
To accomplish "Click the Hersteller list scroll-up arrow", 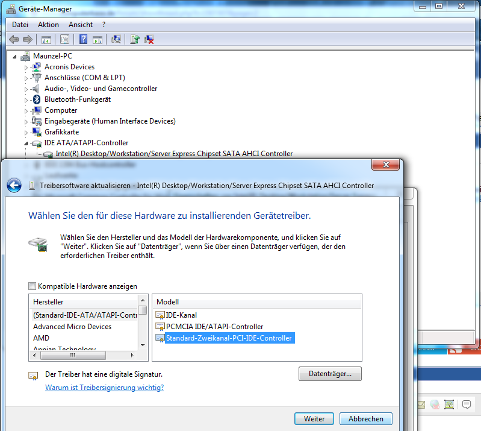I will pyautogui.click(x=143, y=300).
